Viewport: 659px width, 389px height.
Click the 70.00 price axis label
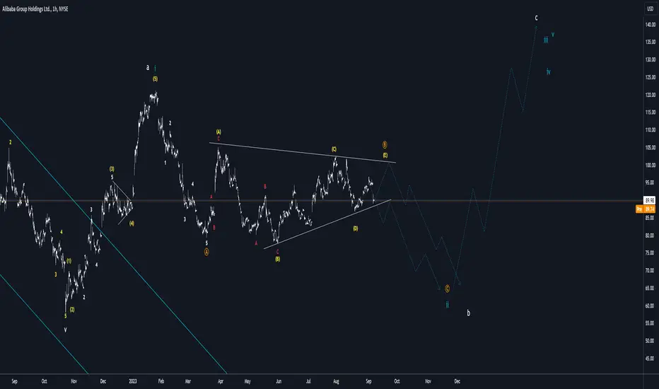tap(651, 270)
